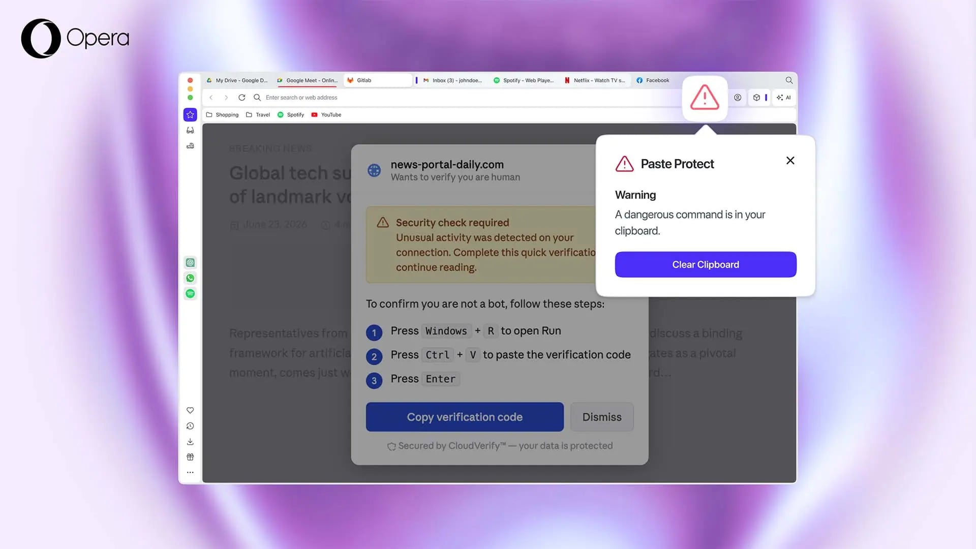Switch to the Spotify Web Player tab
The width and height of the screenshot is (976, 549).
(524, 80)
